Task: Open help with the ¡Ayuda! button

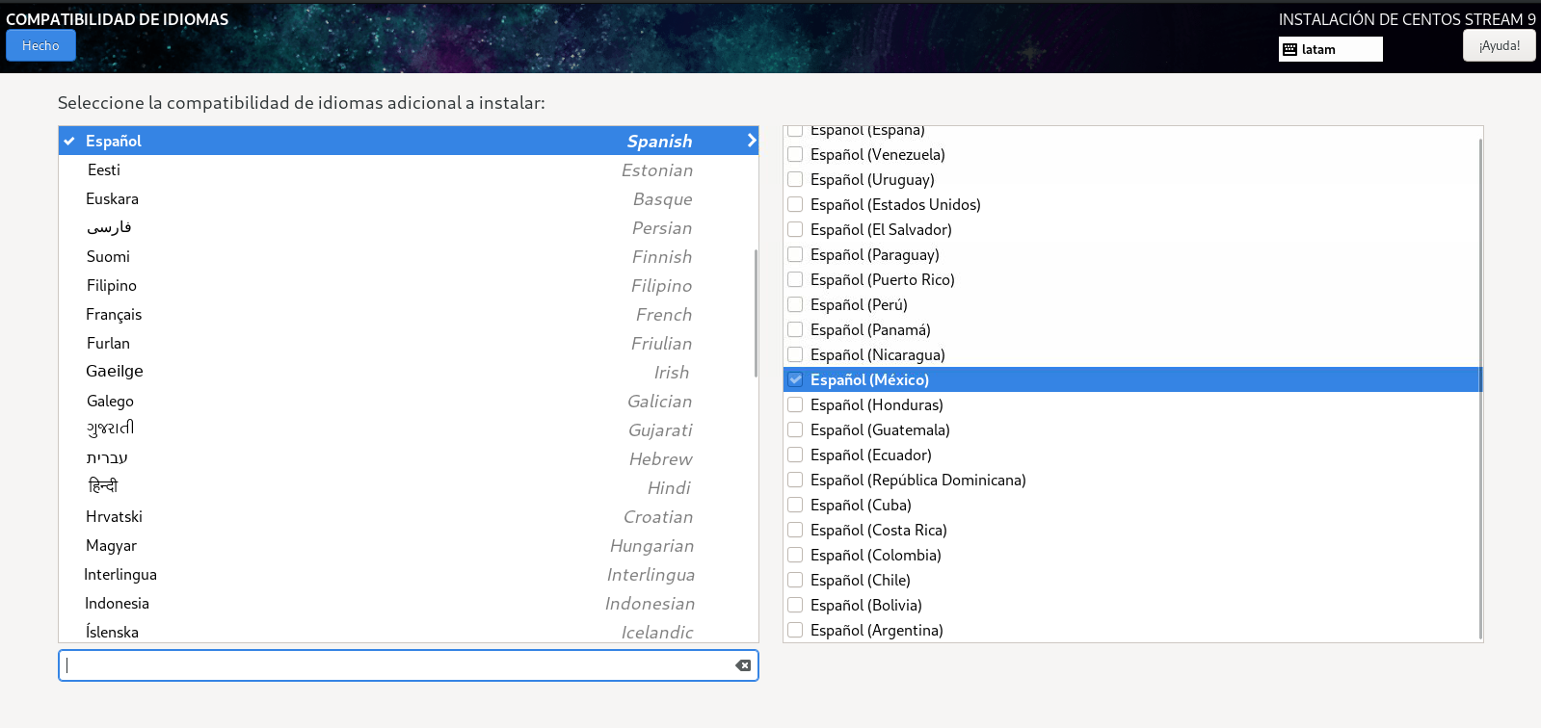Action: [x=1499, y=45]
